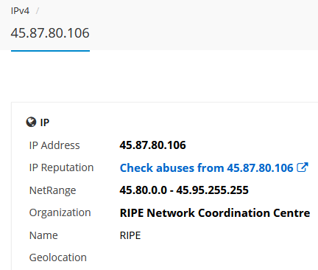Screen dimensions: 318x270
Task: Click the IP Address value 45.87.80.106
Action: pos(152,145)
